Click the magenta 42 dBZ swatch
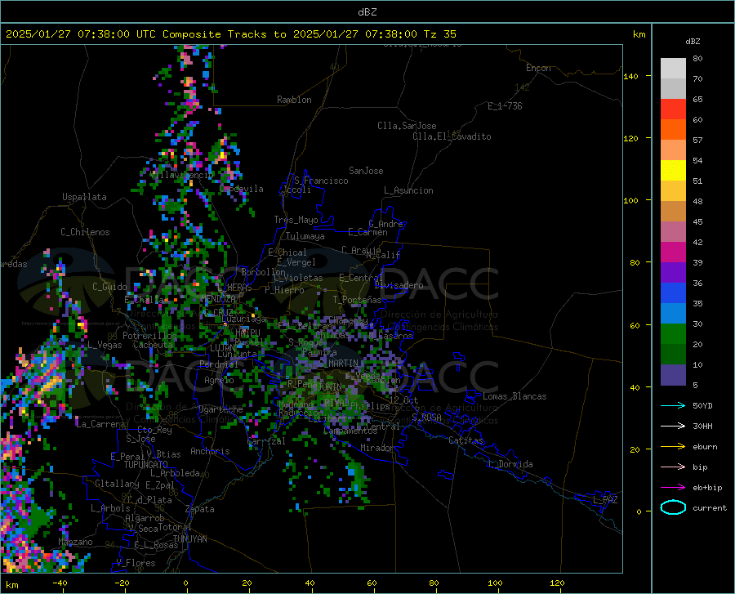Image resolution: width=735 pixels, height=594 pixels. (673, 252)
